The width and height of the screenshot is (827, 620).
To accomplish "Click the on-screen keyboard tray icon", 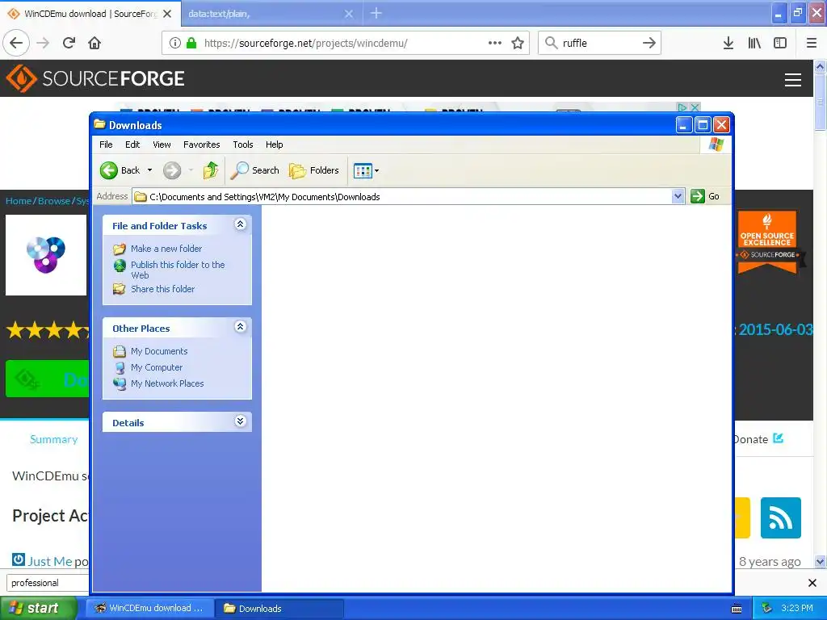I will pos(737,609).
